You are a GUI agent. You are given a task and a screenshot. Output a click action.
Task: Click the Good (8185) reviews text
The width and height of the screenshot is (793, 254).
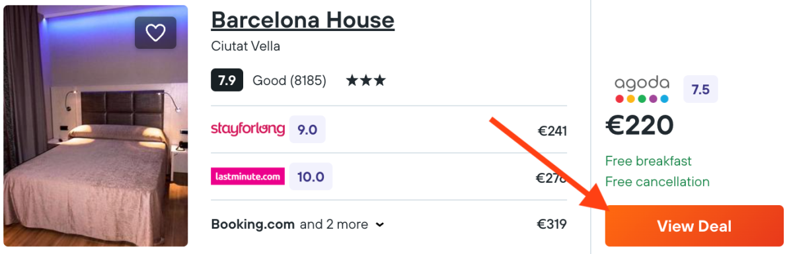[289, 80]
